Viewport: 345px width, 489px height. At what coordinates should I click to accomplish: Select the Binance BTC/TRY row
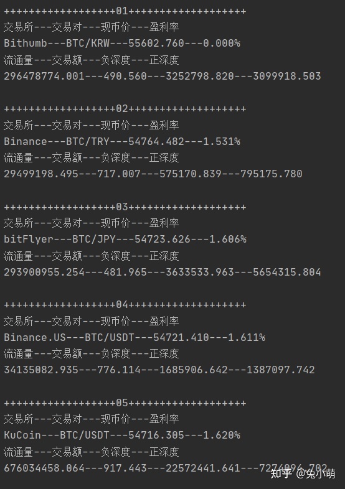click(x=122, y=141)
